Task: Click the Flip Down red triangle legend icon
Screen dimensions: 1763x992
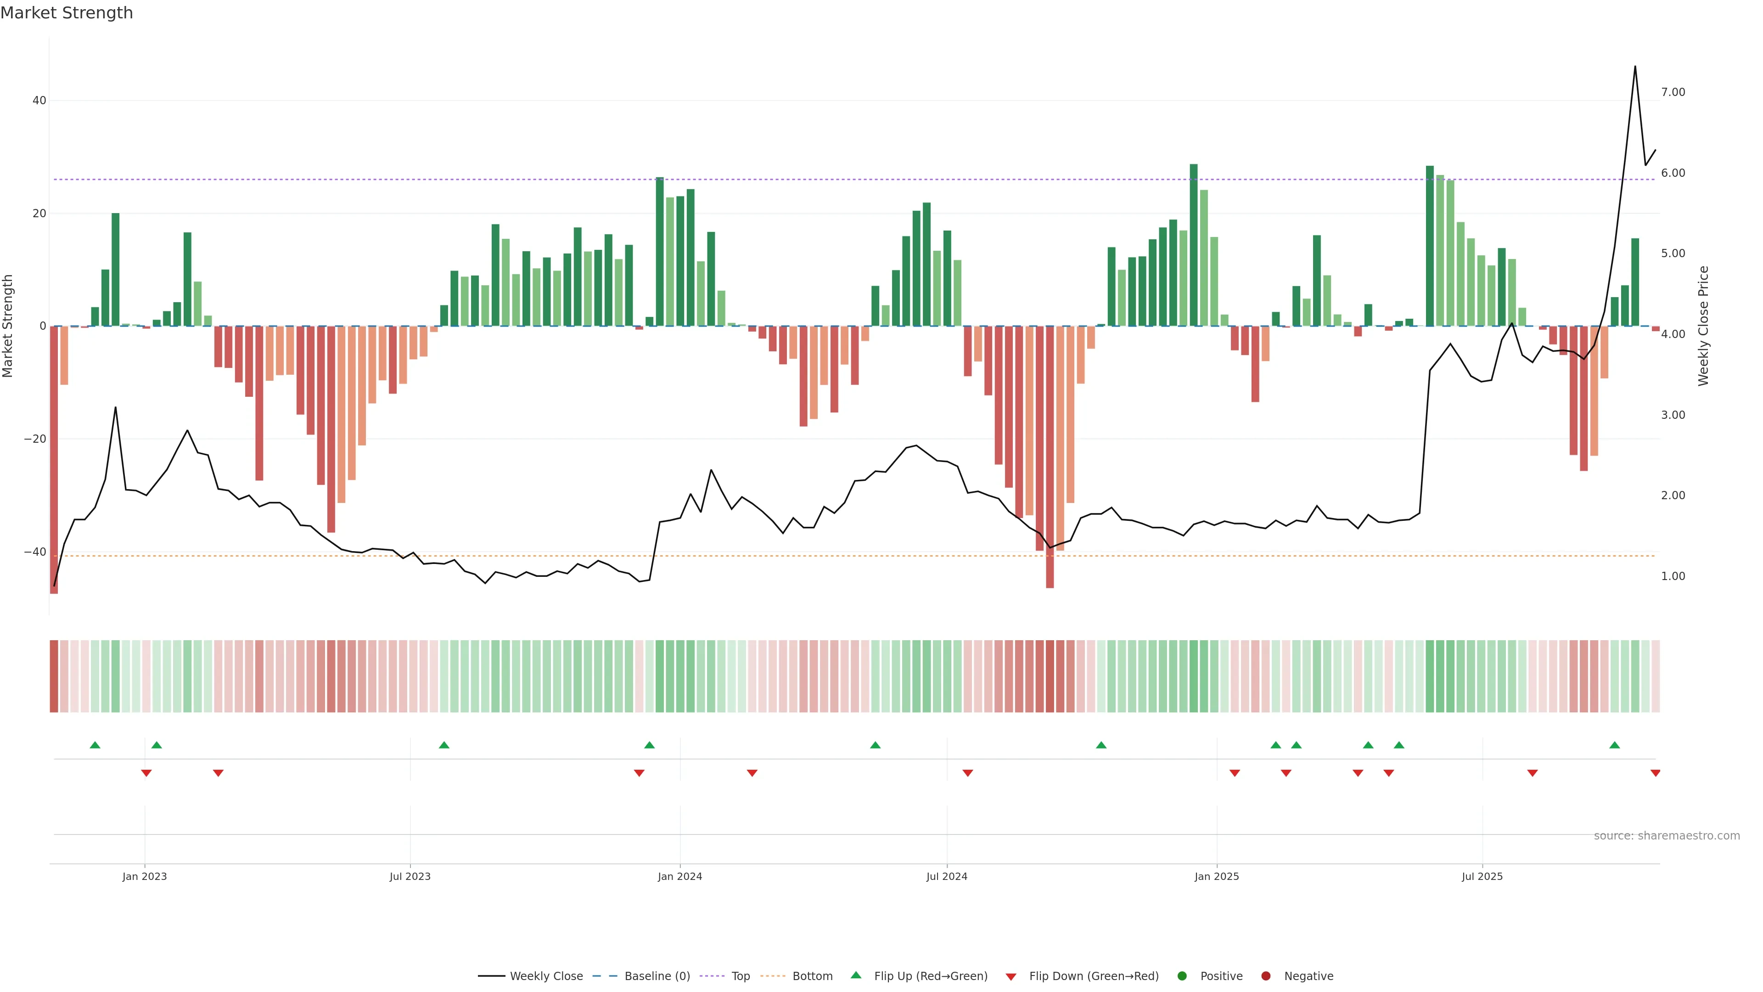Action: (x=1011, y=977)
